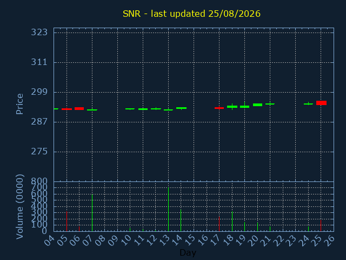
Task: Click the tall green volume bar for day 07
Action: point(92,213)
